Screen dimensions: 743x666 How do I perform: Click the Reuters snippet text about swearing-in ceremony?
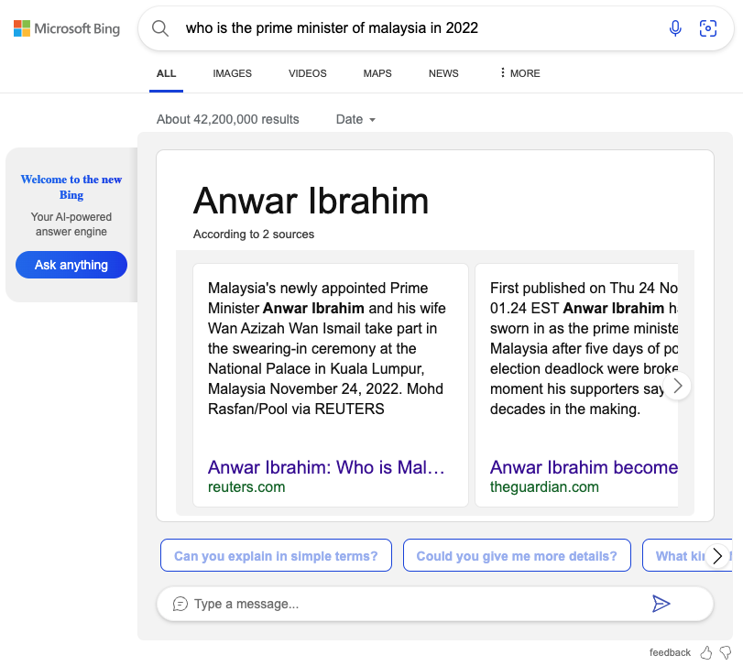point(326,349)
